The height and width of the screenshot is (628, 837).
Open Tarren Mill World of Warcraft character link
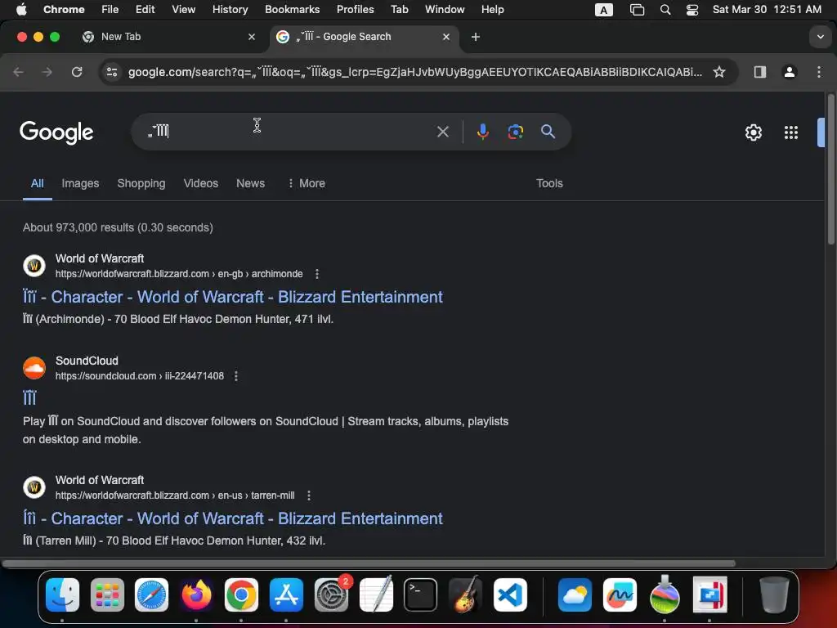[x=233, y=518]
